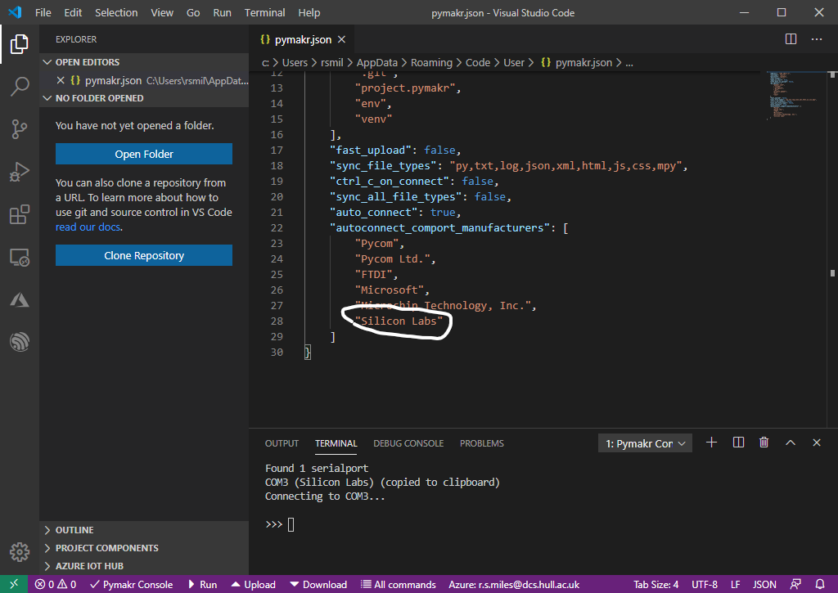
Task: Open Pymakr All commands list
Action: (x=399, y=585)
